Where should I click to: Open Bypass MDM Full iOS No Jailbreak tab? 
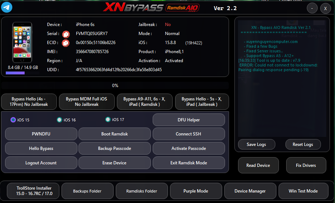click(x=87, y=102)
